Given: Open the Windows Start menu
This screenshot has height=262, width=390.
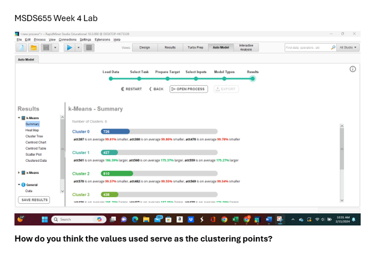Looking at the screenshot, I should (45, 219).
